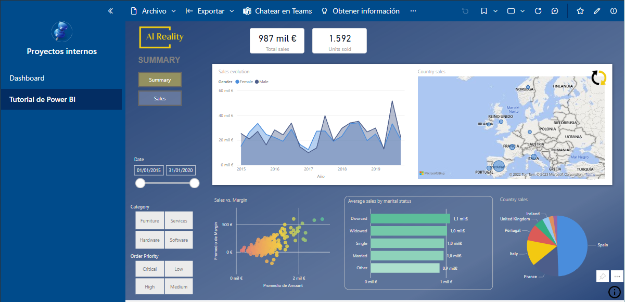Select Tutorial de Power BI sidebar item
Image resolution: width=625 pixels, height=302 pixels.
click(x=42, y=99)
